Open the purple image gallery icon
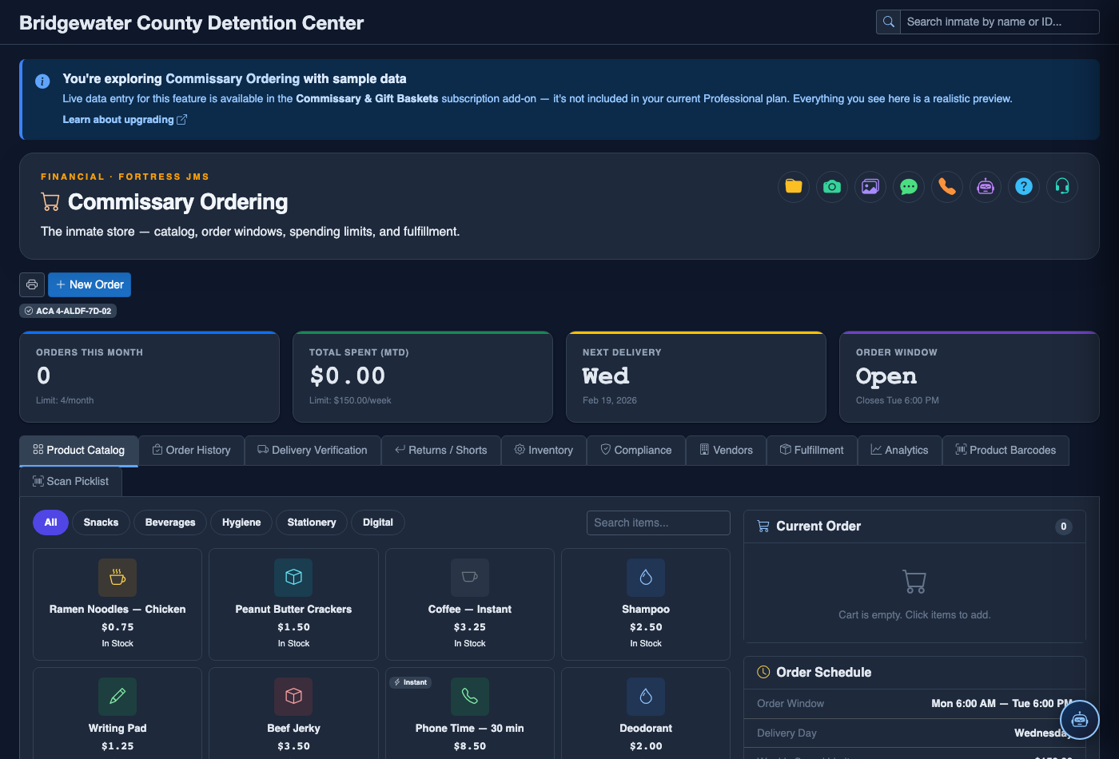The width and height of the screenshot is (1119, 759). (870, 187)
